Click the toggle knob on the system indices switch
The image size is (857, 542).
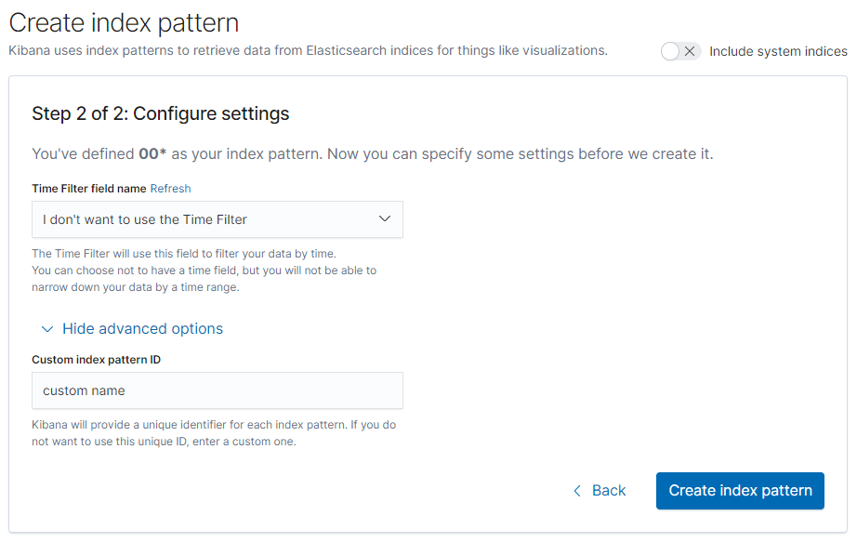670,51
